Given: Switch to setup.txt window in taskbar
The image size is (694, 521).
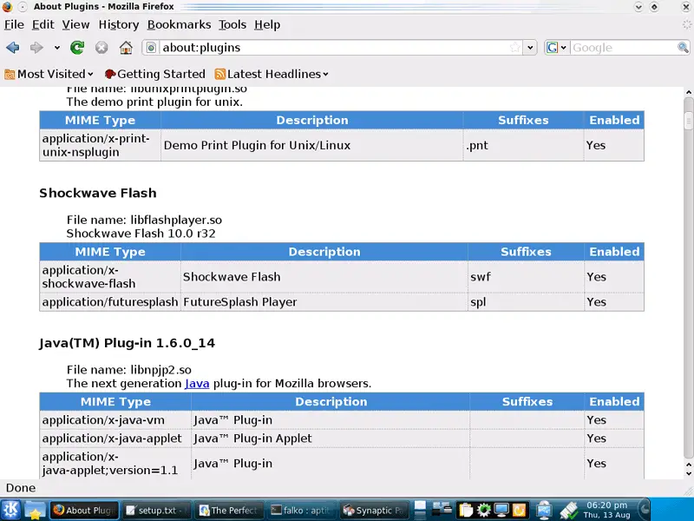Looking at the screenshot, I should 157,511.
